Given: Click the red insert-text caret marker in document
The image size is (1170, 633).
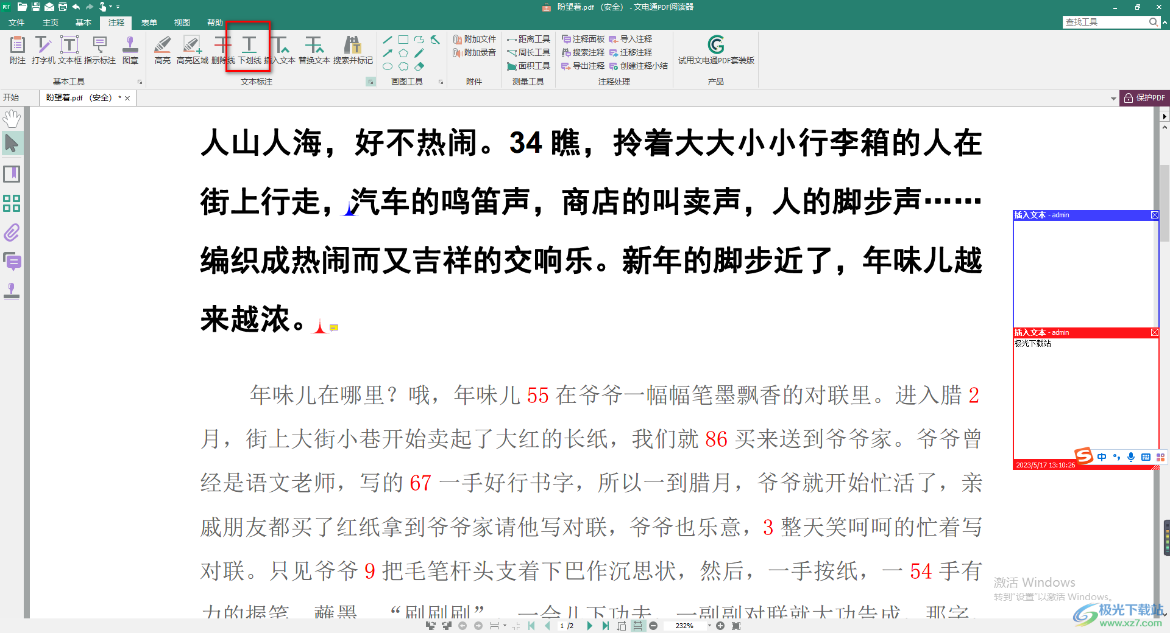Looking at the screenshot, I should [x=320, y=327].
